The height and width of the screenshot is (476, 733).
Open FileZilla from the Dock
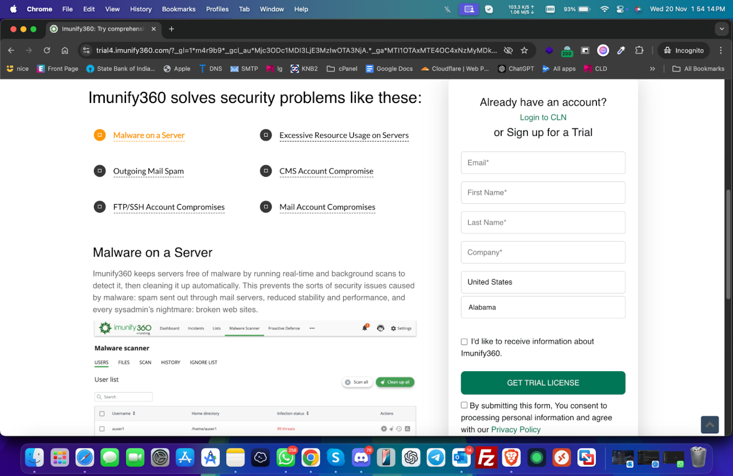click(x=486, y=457)
